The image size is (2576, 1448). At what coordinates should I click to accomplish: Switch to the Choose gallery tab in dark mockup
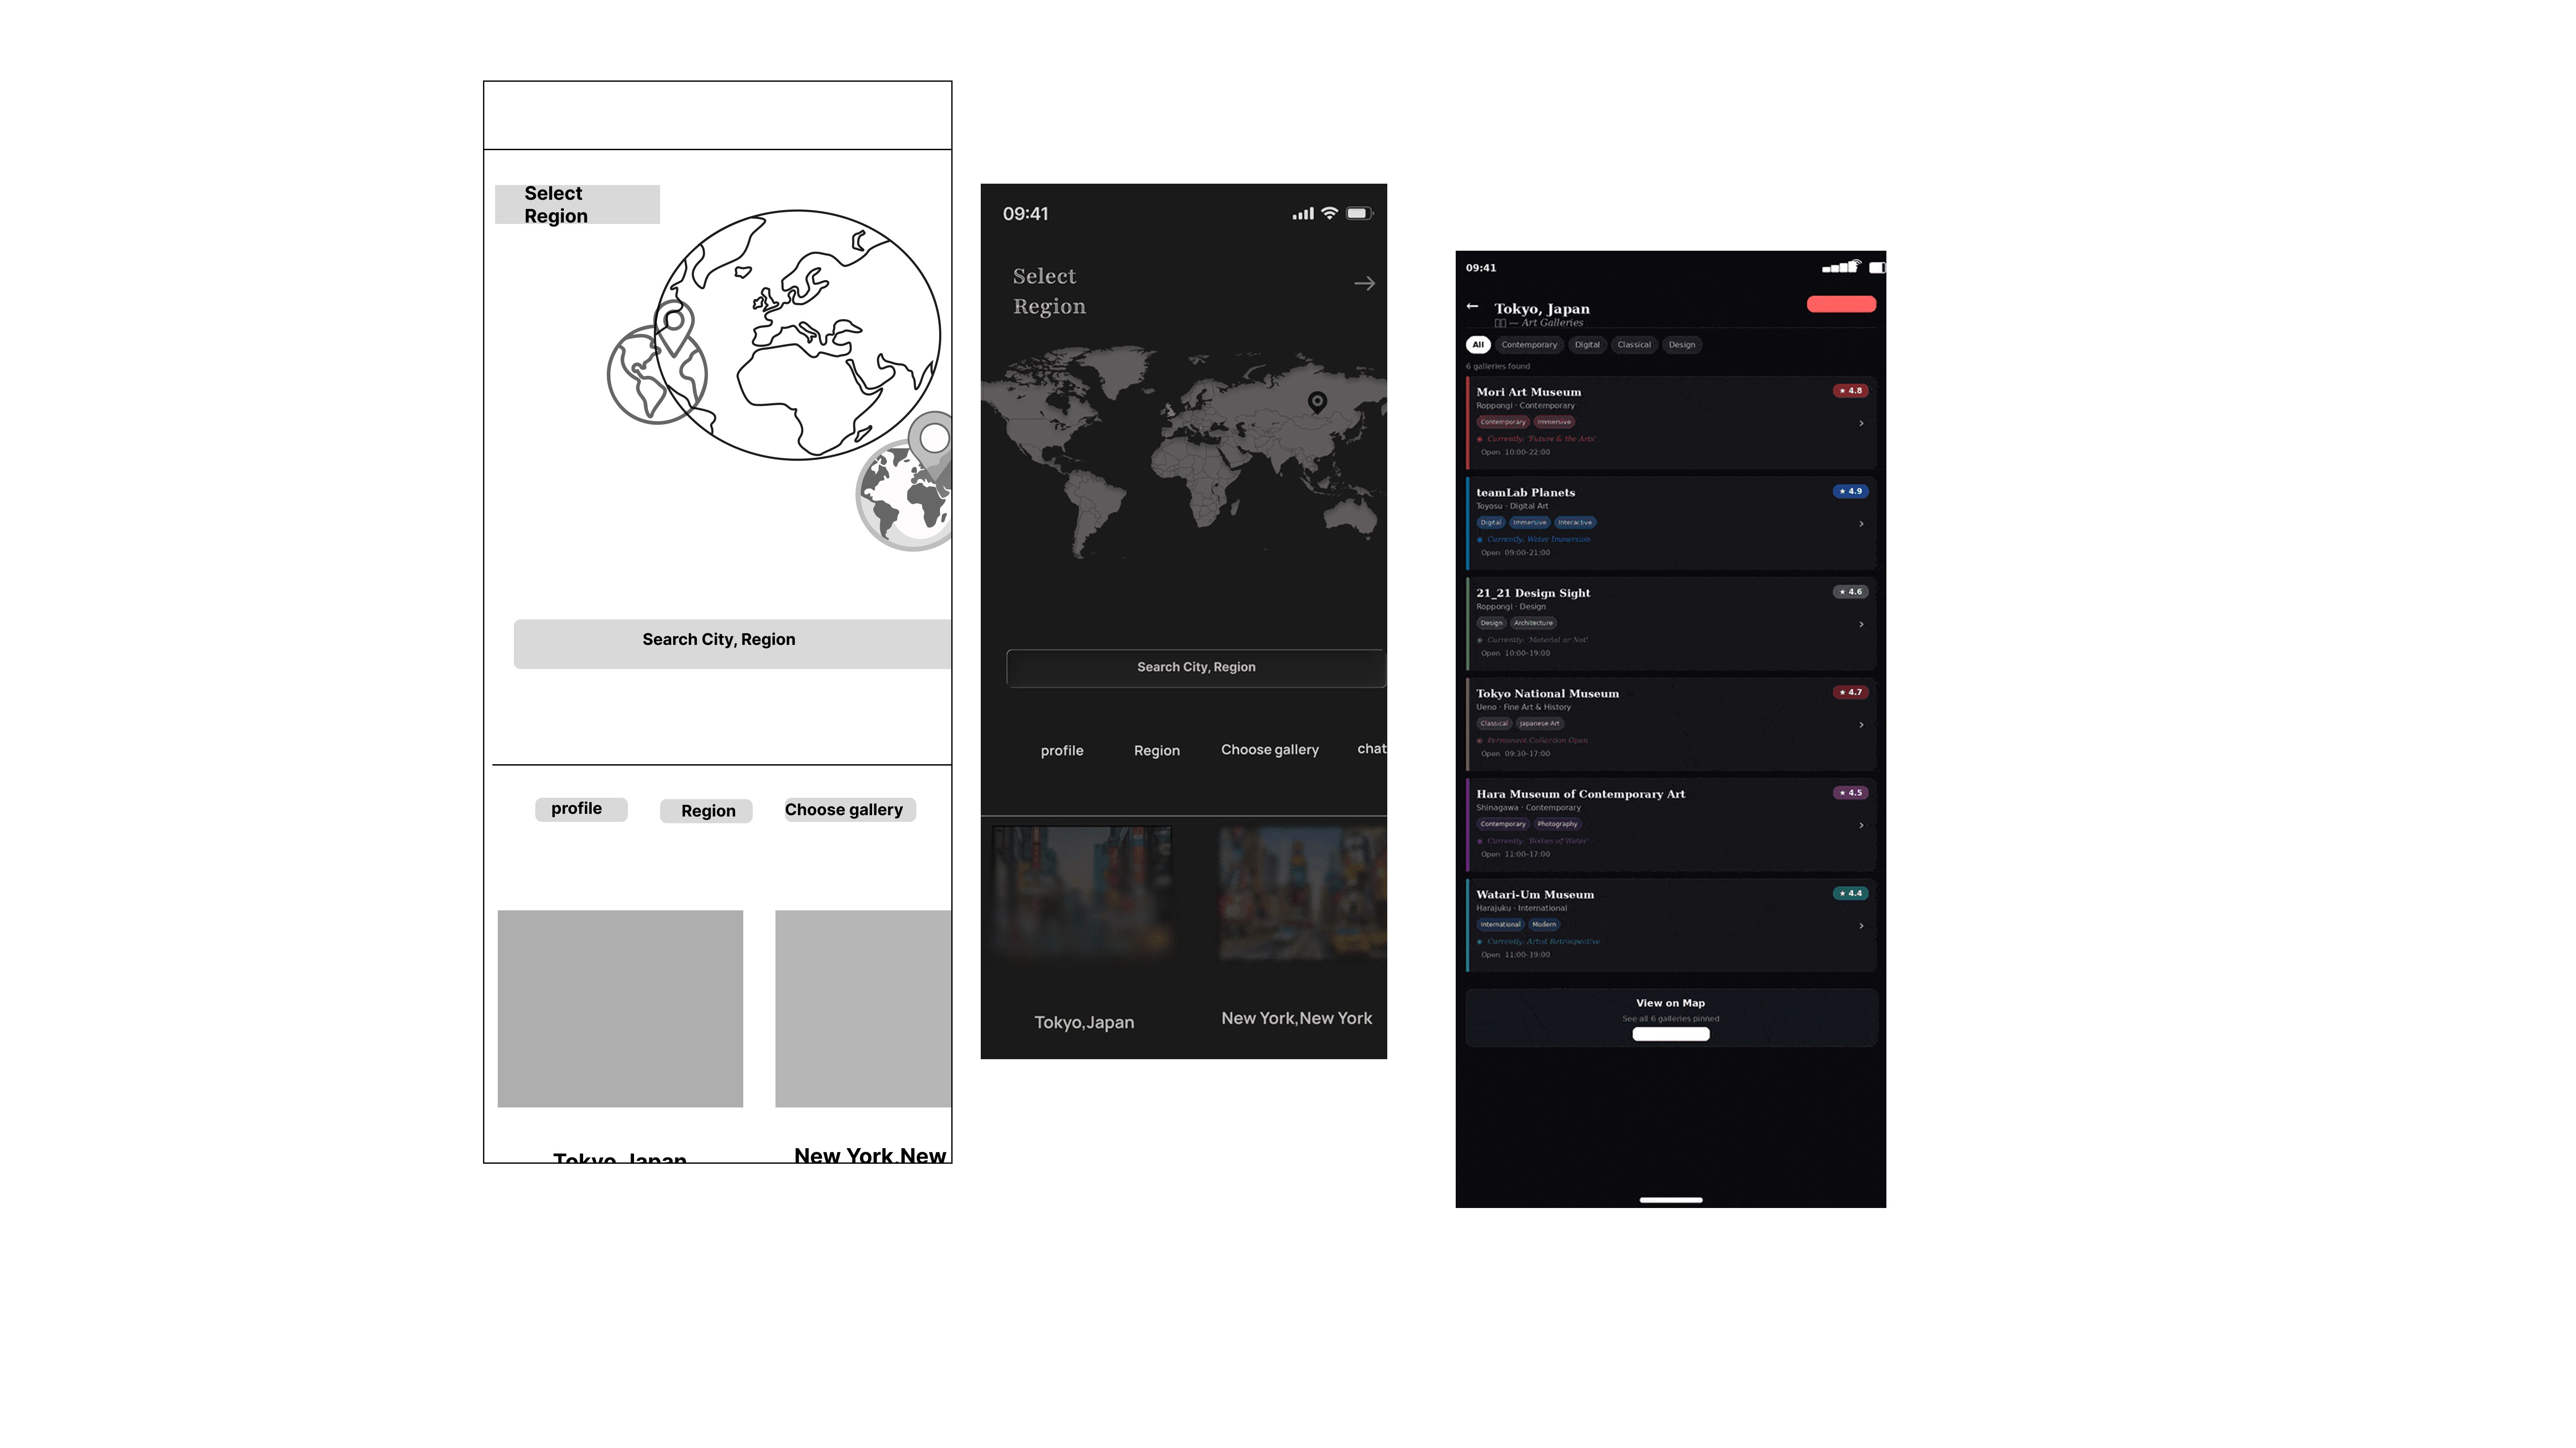point(1269,749)
